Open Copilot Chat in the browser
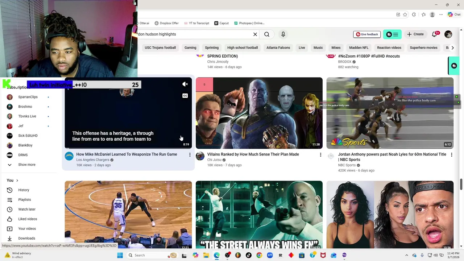Viewport: 464px width, 261px height. tap(454, 14)
